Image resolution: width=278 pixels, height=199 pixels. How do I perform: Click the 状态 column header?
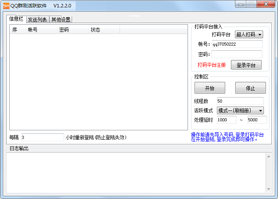(x=104, y=30)
